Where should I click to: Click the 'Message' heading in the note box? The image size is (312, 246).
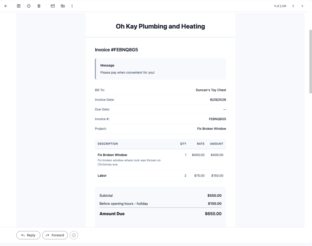point(107,65)
